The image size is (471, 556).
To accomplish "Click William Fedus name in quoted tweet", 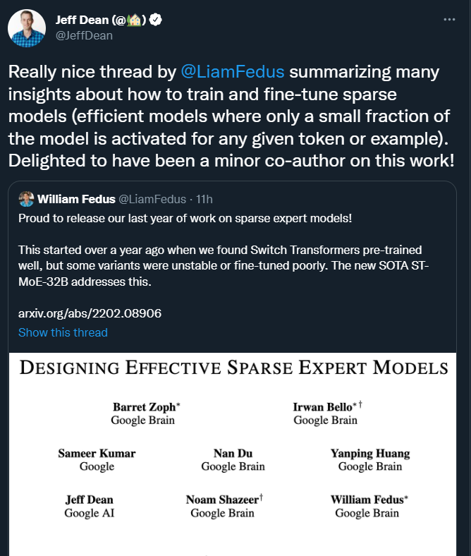I will click(77, 199).
